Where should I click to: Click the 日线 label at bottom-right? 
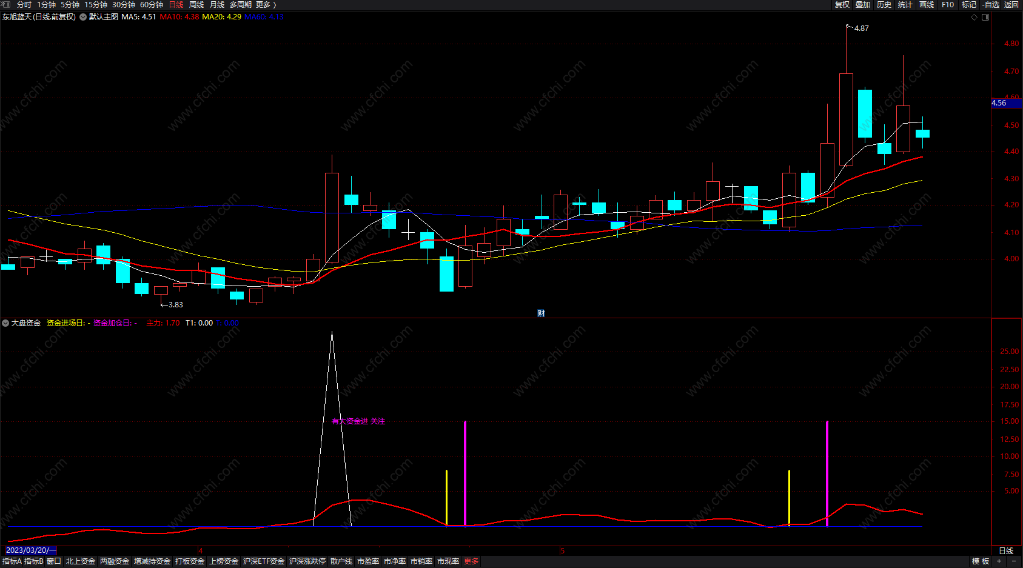coord(1006,551)
